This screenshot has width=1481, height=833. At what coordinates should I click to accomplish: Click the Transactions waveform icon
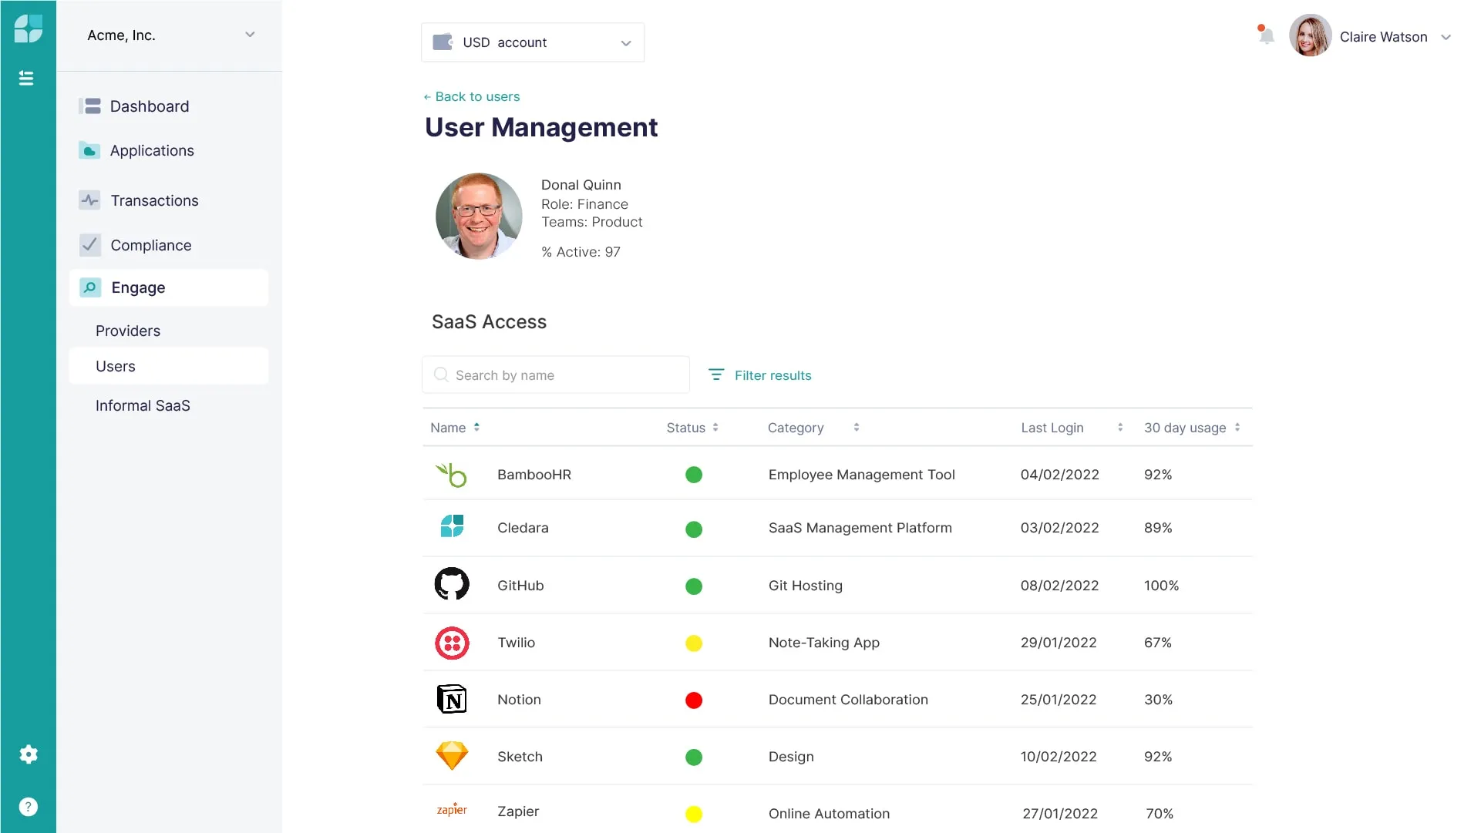click(x=90, y=200)
